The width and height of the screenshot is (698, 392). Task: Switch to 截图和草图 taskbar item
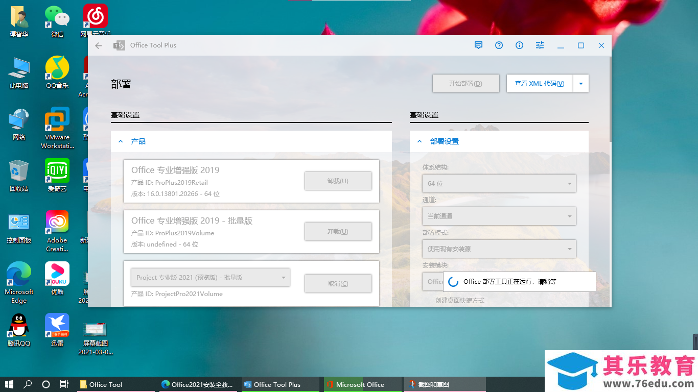(445, 384)
